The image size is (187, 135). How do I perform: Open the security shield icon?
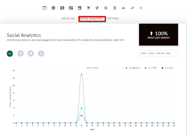(x=97, y=8)
